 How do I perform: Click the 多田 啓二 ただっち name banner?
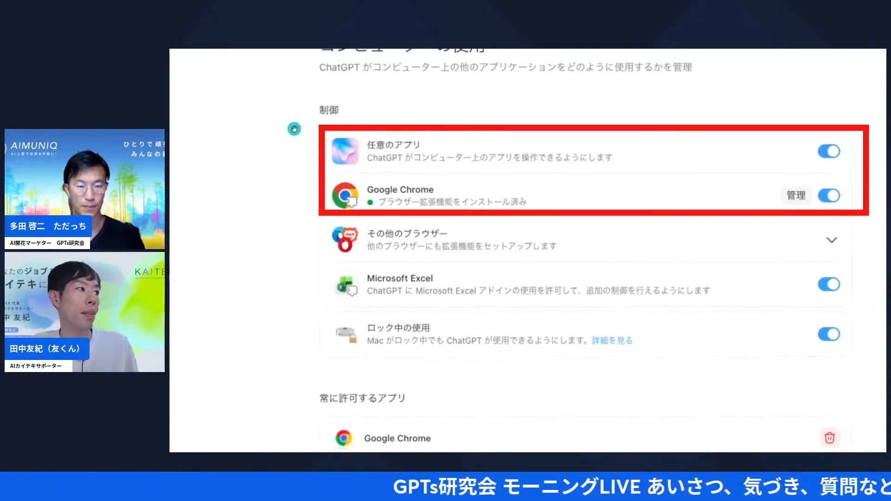pyautogui.click(x=48, y=226)
